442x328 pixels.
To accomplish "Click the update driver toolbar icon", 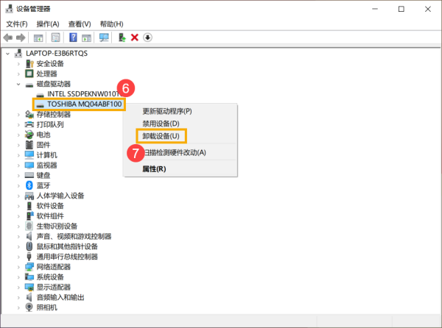I will [x=122, y=38].
